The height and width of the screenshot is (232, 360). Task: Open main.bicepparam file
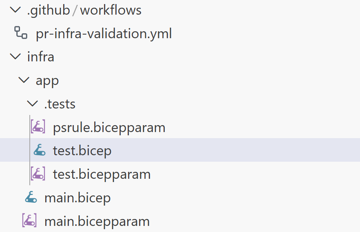97,221
